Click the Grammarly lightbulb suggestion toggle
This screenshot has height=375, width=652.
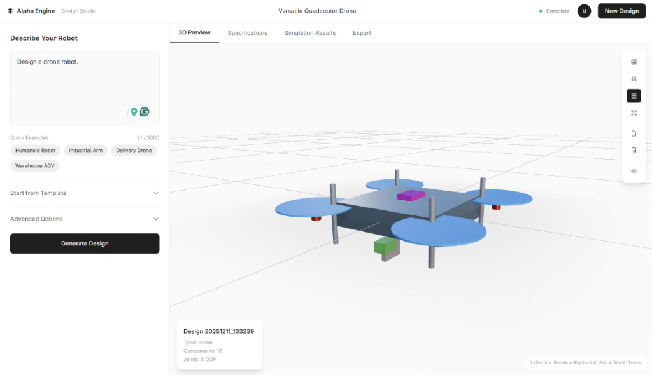(x=134, y=111)
